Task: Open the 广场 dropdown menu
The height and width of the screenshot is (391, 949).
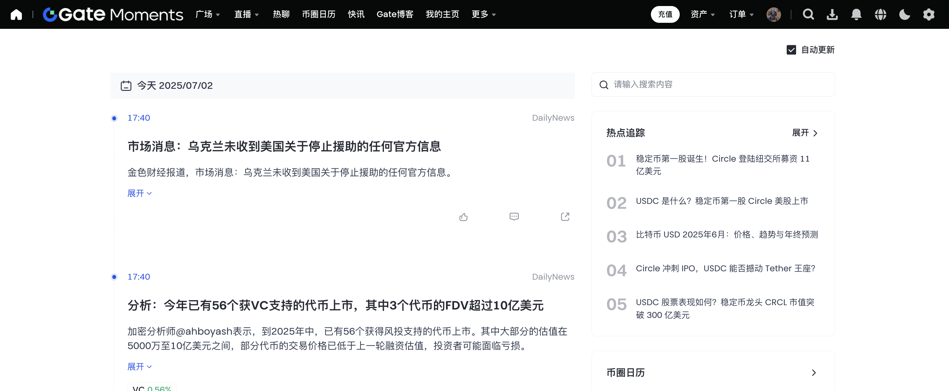Action: (208, 14)
